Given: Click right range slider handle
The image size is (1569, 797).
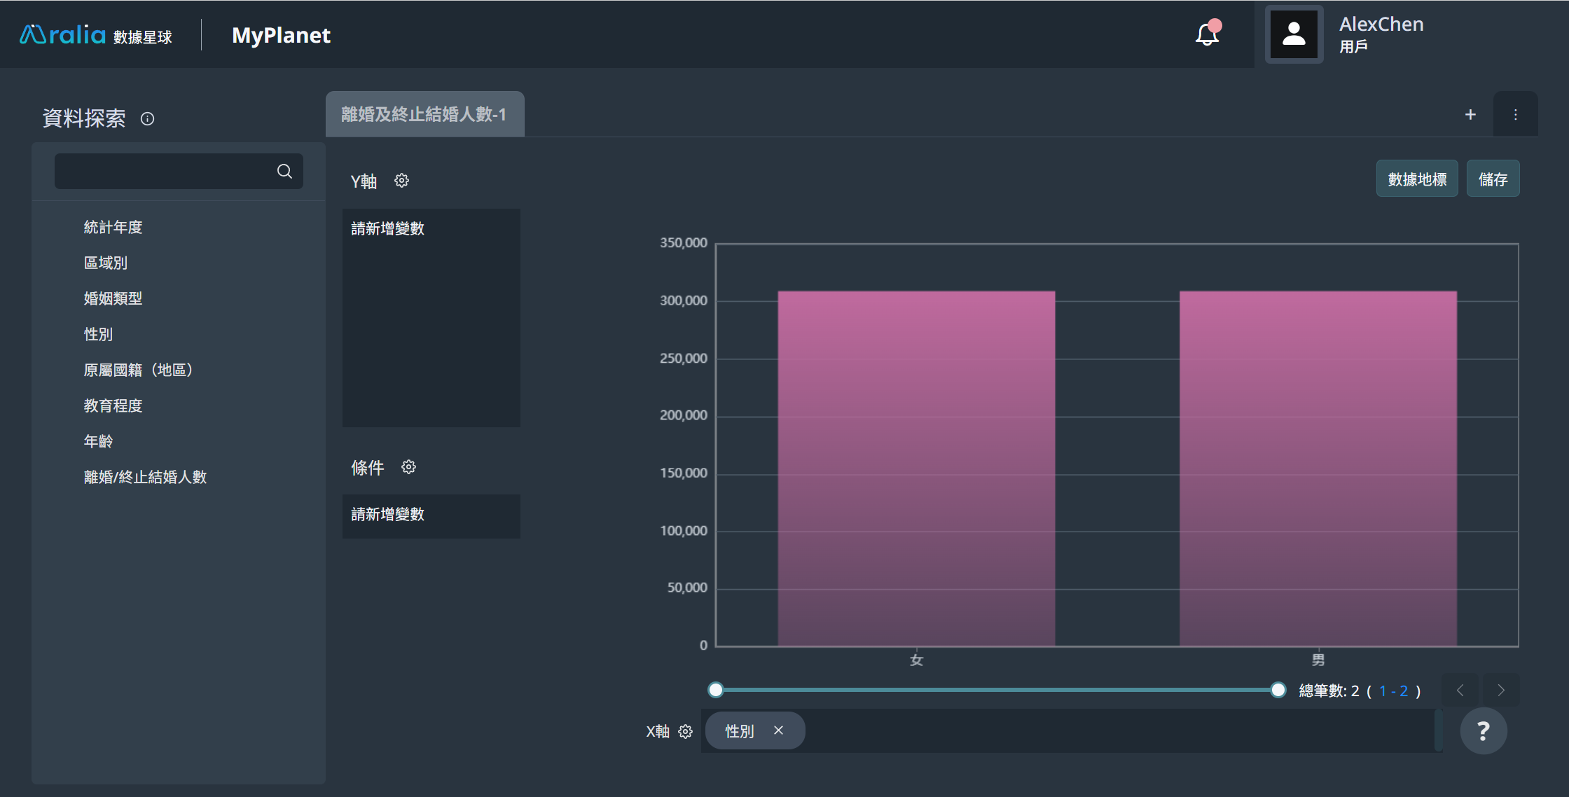Looking at the screenshot, I should point(1278,690).
